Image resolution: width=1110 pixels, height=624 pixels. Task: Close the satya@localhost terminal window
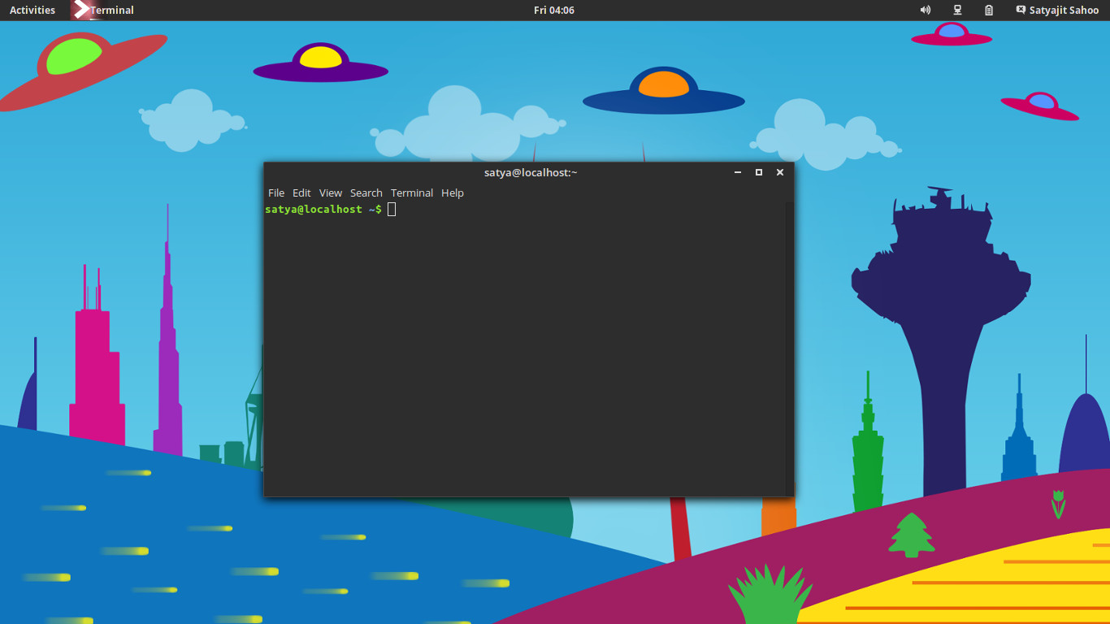click(x=780, y=172)
